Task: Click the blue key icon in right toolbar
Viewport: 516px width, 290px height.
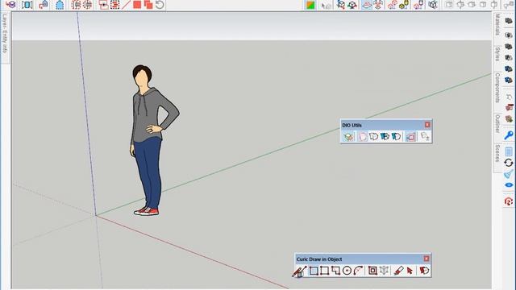Action: [509, 135]
